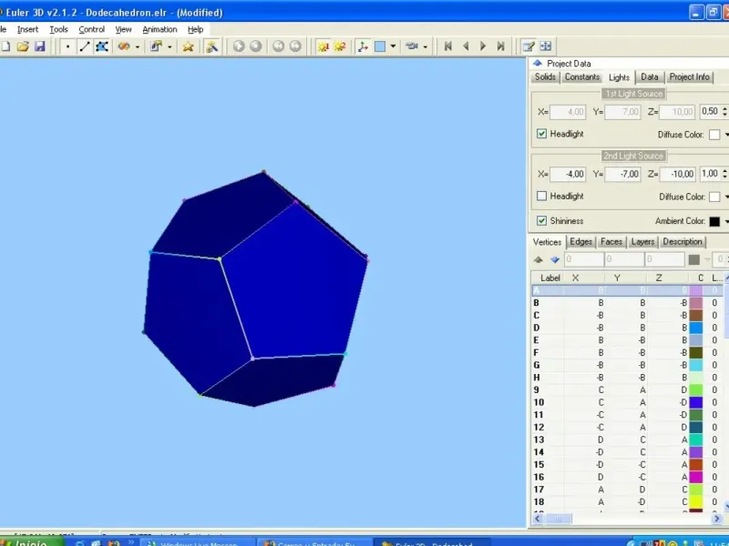Click the 2nd Light Source X input field
Viewport: 729px width, 546px height.
[570, 174]
